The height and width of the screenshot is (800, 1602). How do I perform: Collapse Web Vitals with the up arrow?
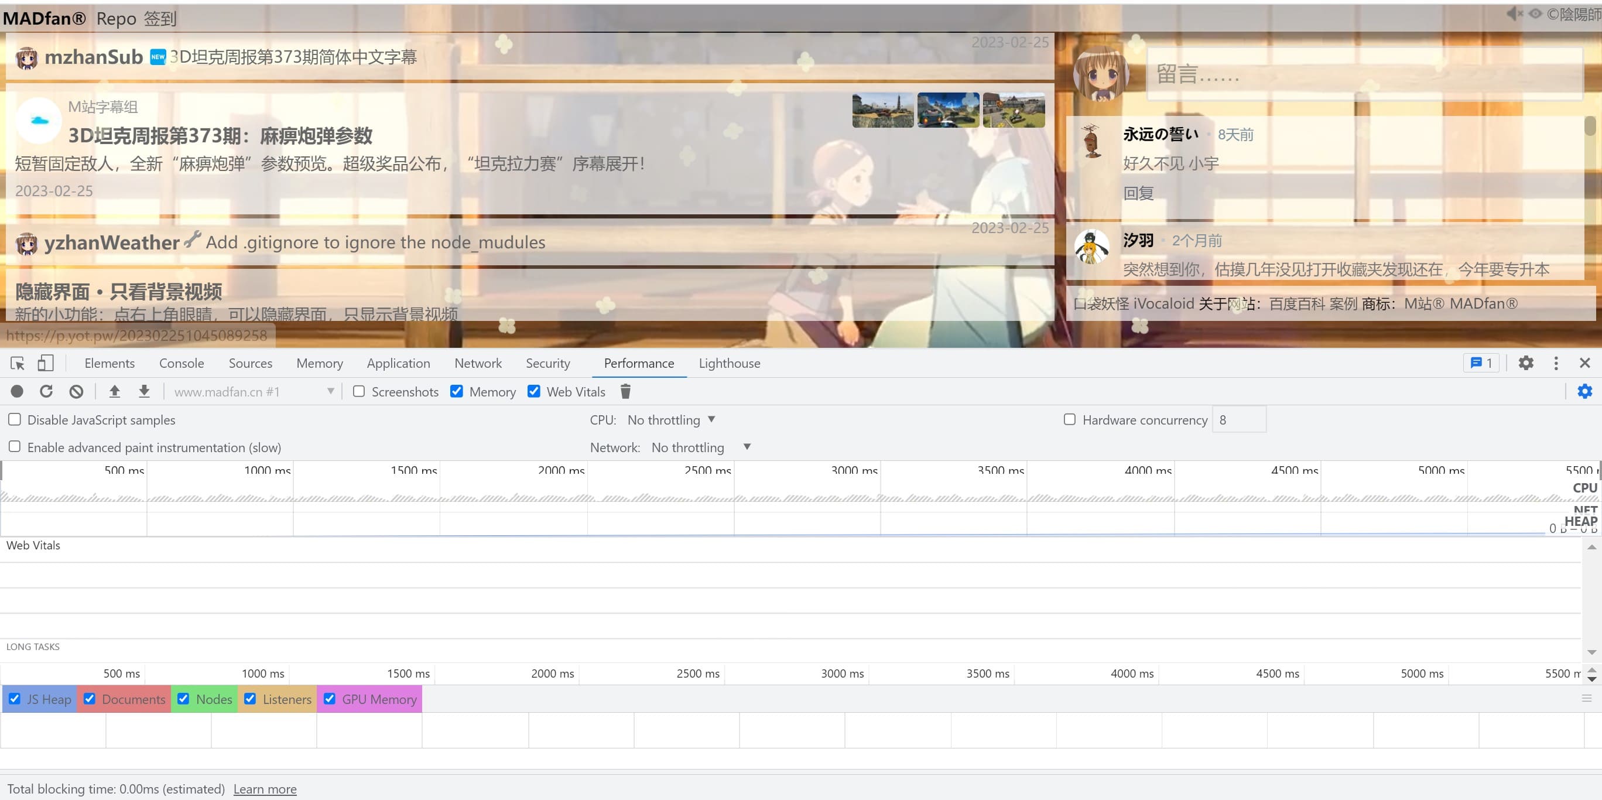1591,548
